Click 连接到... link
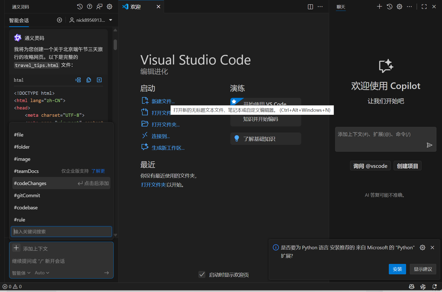 161,136
